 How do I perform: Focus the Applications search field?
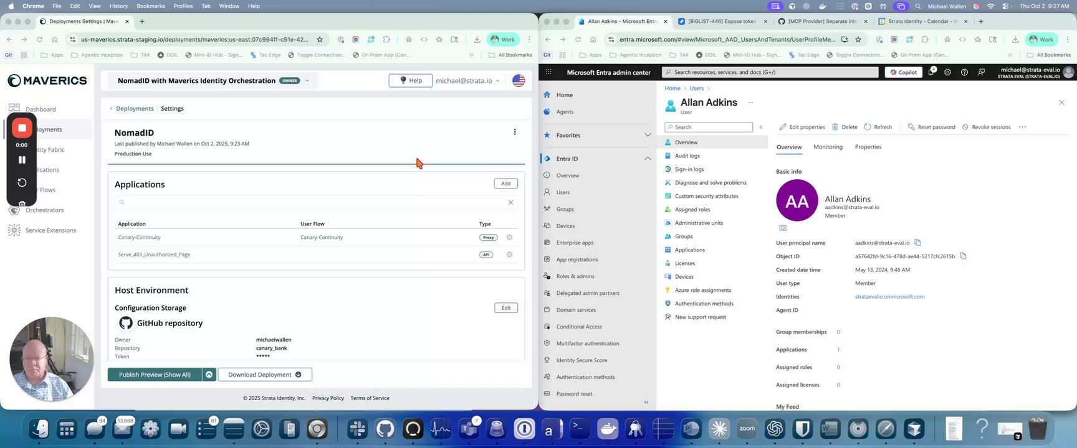(x=316, y=202)
